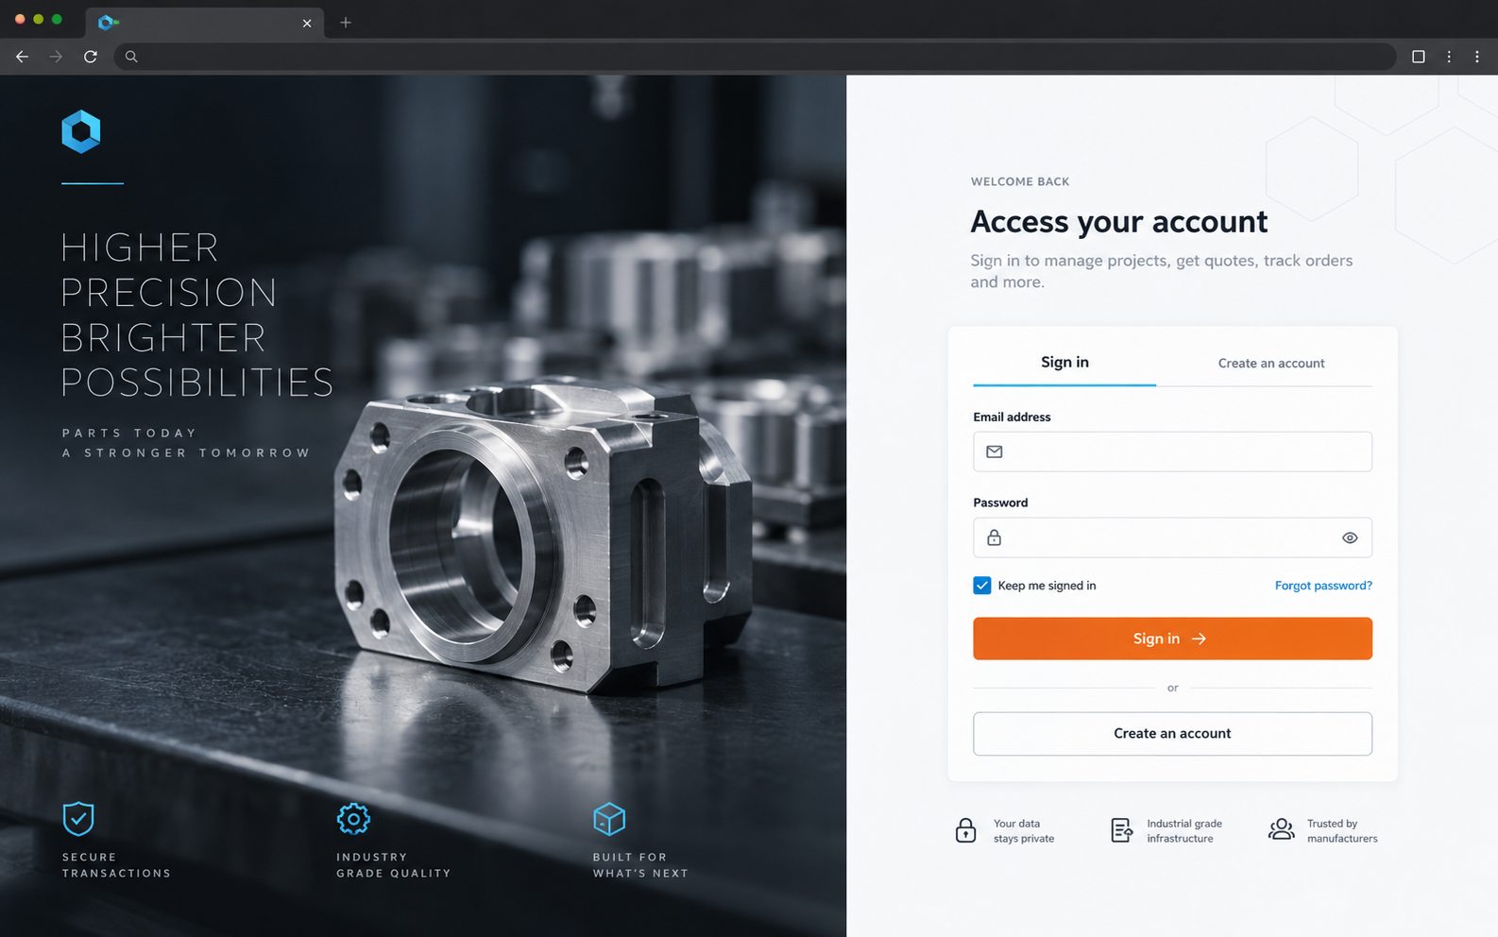
Task: Click the 'Trusted by manufacturers' text
Action: (1342, 831)
